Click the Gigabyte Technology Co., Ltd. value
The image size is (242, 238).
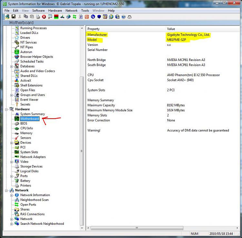(188, 35)
